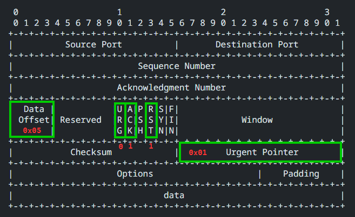Select the Options field
Image resolution: width=355 pixels, height=217 pixels.
(135, 173)
